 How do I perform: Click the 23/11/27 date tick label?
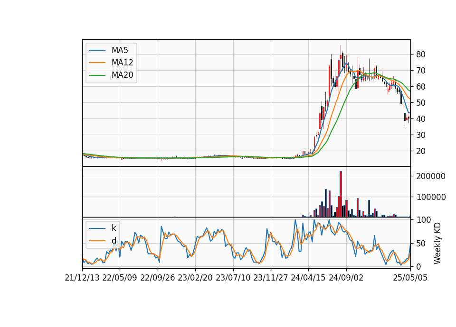coord(271,278)
